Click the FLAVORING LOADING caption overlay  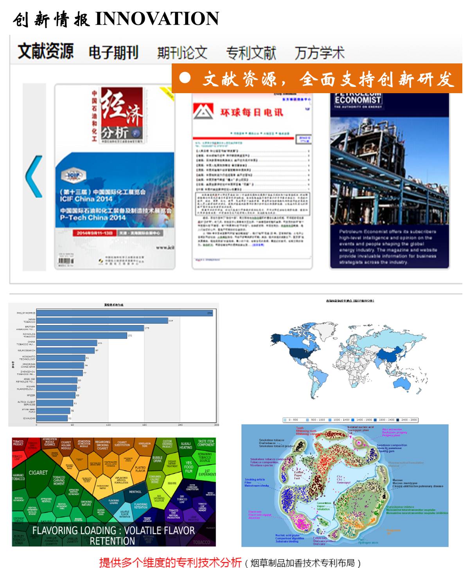113,535
